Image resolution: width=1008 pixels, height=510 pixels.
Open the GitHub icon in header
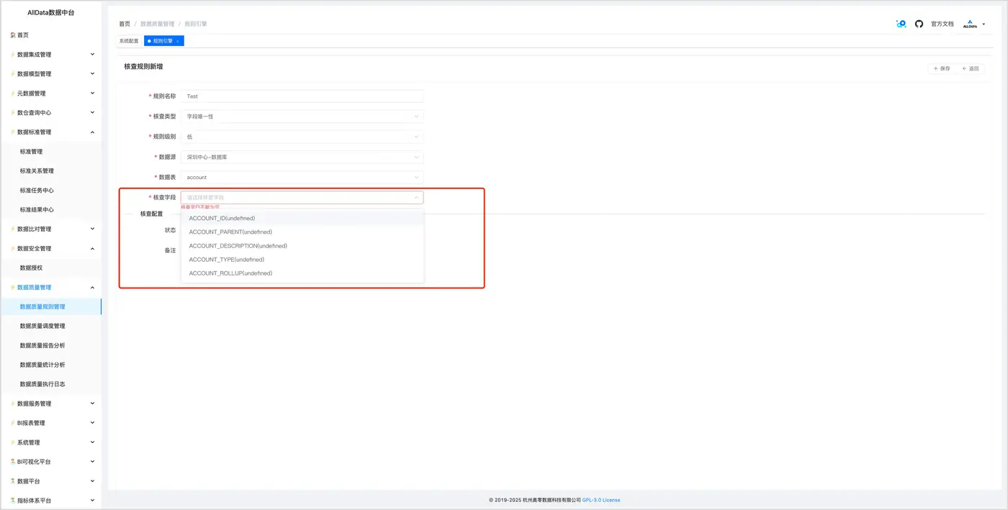(919, 24)
